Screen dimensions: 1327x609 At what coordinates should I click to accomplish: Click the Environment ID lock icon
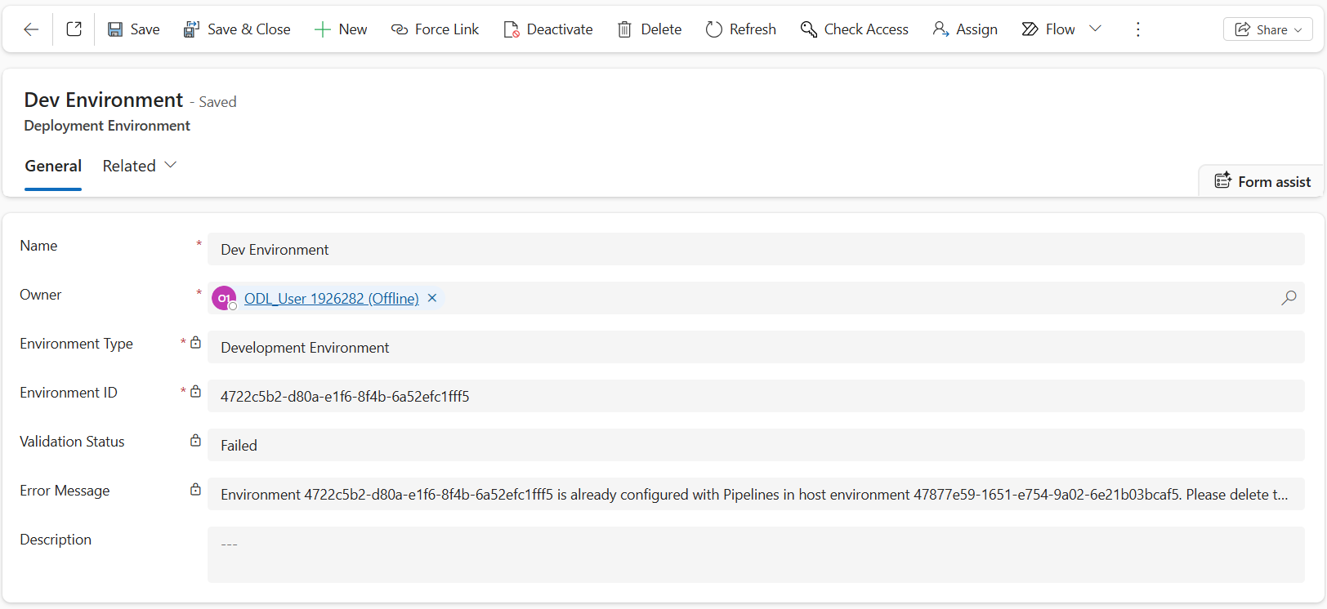pyautogui.click(x=195, y=392)
